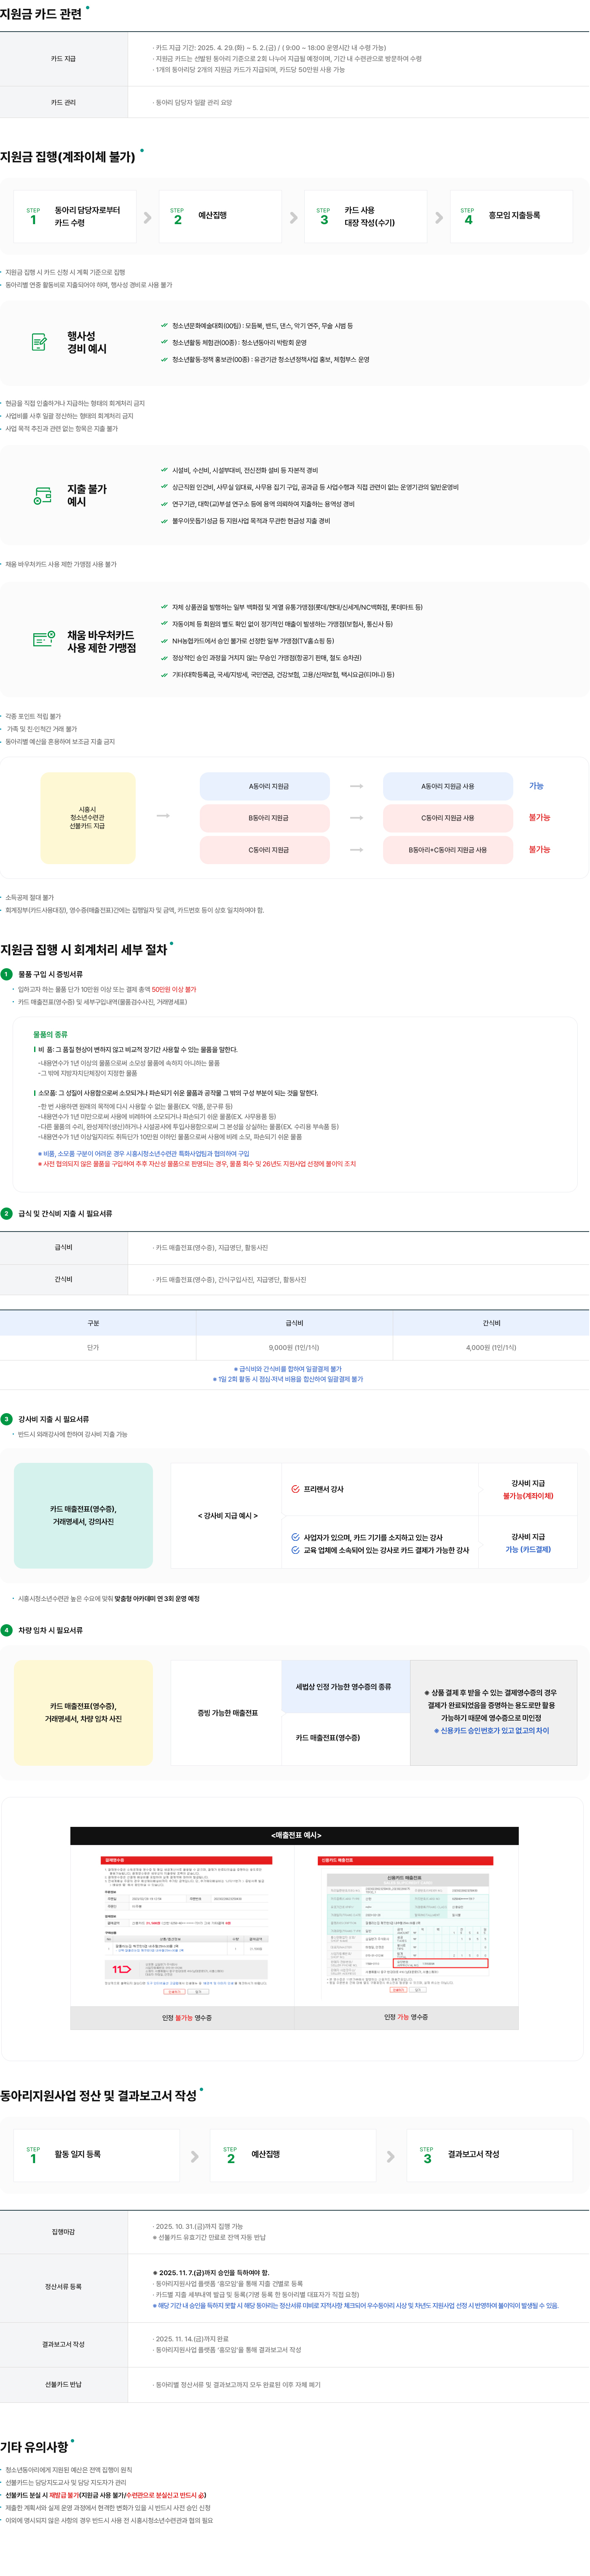Click the STEP 3 결과보고서 작성 card
The width and height of the screenshot is (590, 2576).
coord(490,2155)
